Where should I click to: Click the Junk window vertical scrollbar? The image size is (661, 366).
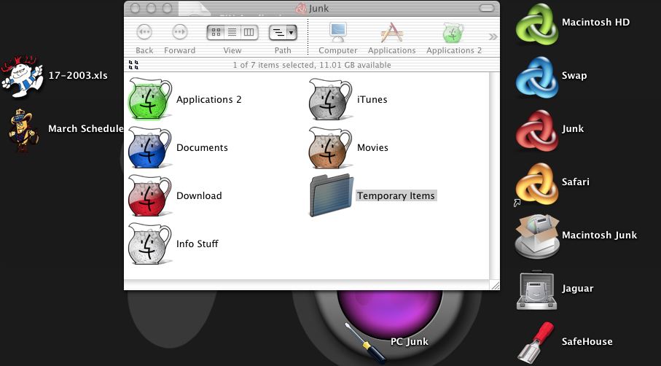coord(495,176)
